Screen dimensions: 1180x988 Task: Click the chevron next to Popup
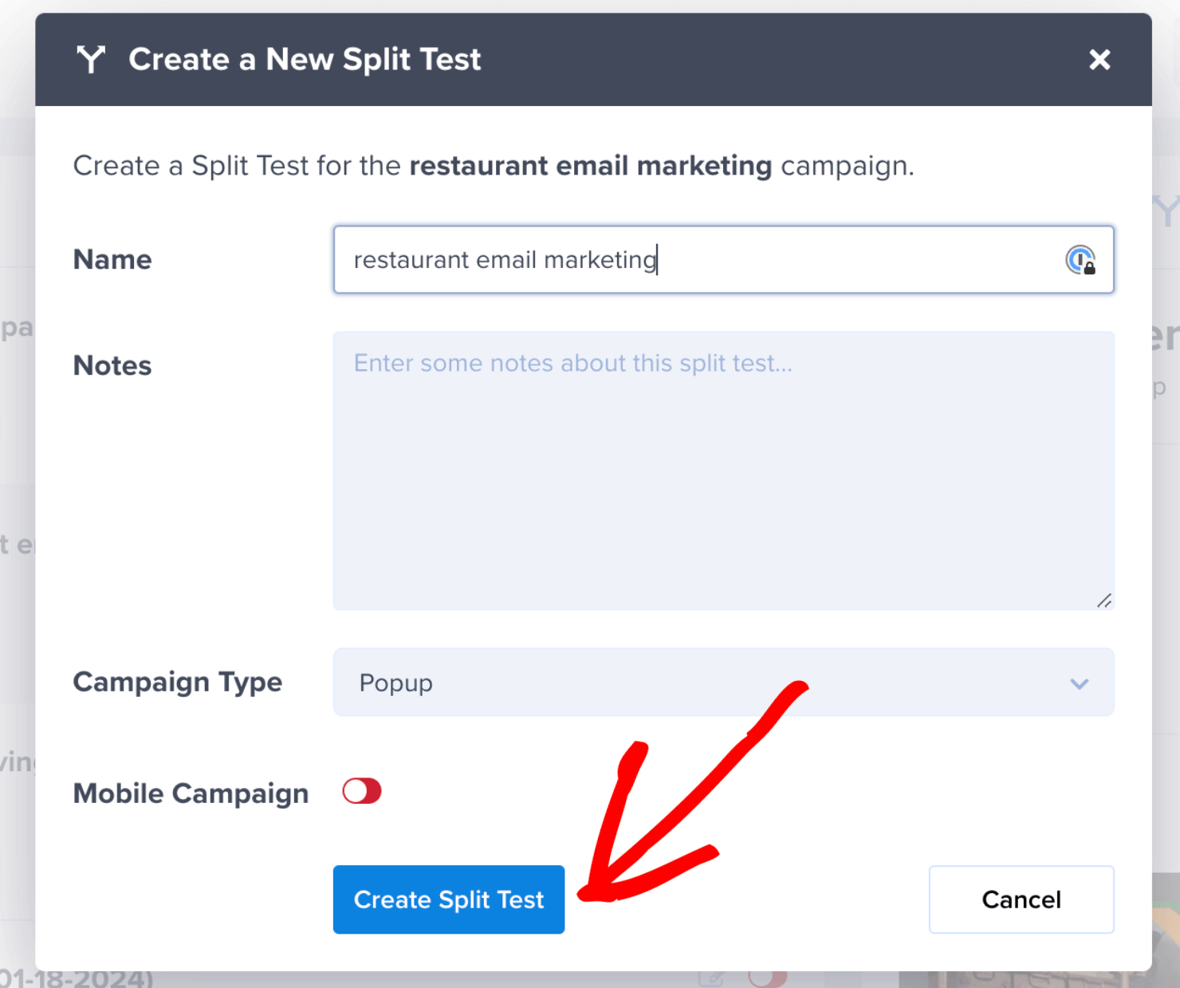click(1080, 683)
